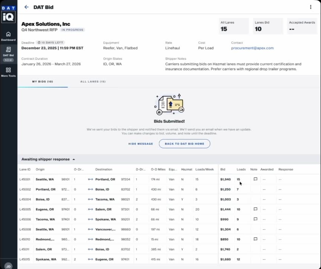Viewport: 321px width, 269px height.
Task: View the note for lane L45006
Action: [x=255, y=219]
